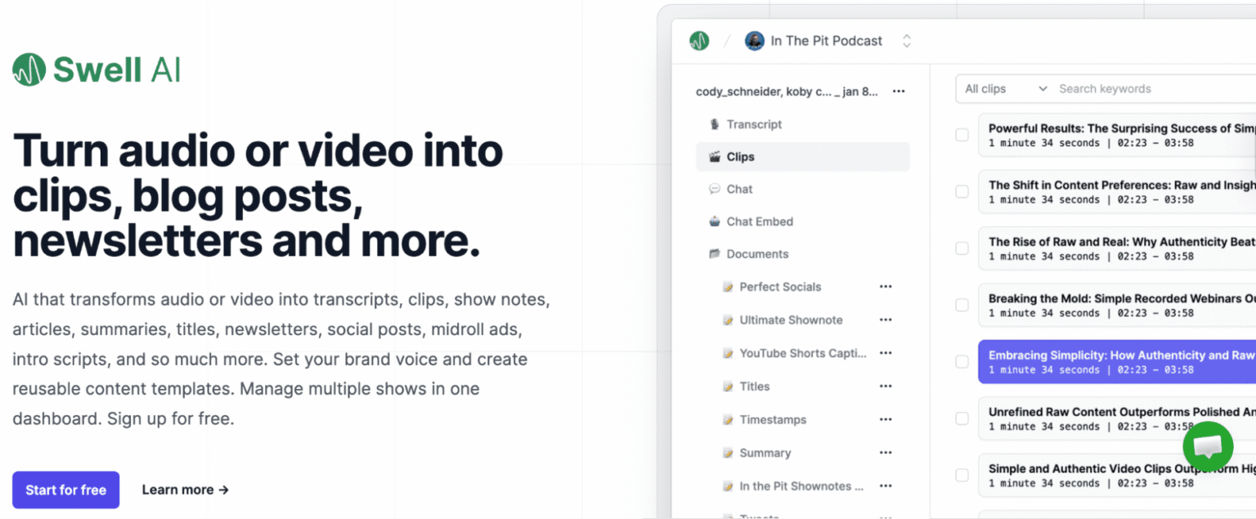Click the note icon beside Titles
This screenshot has width=1256, height=519.
click(x=728, y=387)
